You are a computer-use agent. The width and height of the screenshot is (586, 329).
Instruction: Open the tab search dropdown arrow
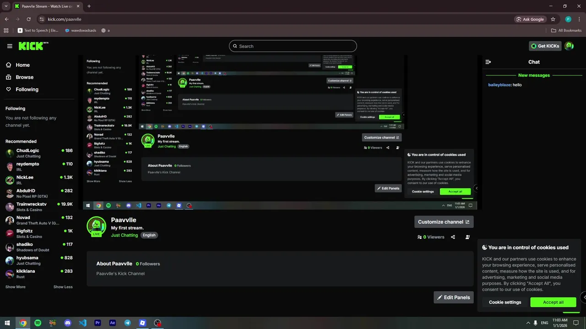click(5, 6)
